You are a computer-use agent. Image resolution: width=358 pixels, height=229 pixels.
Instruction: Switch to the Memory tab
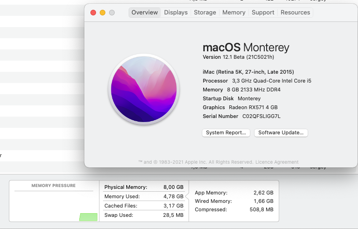point(234,12)
